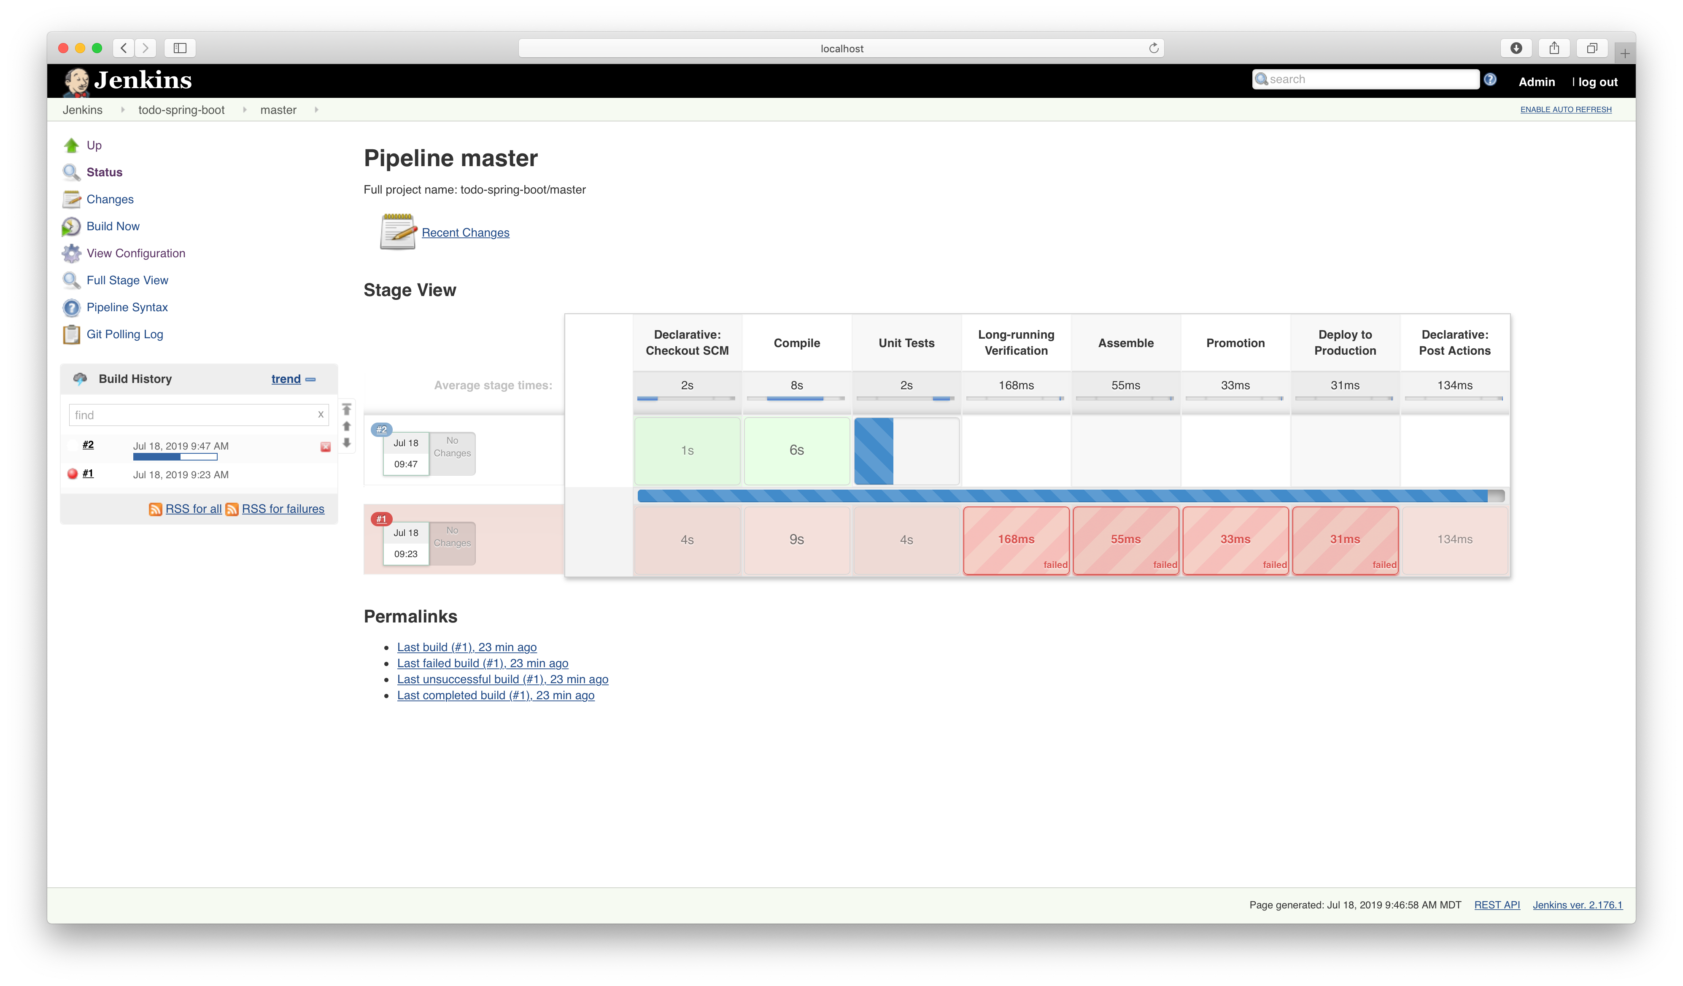Viewport: 1683px width, 986px height.
Task: Expand the Jenkins breadcrumb dropdown arrow
Action: (x=123, y=110)
